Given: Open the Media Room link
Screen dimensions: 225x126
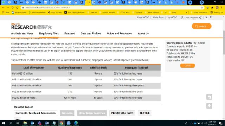Looking at the screenshot, I should point(158,17).
